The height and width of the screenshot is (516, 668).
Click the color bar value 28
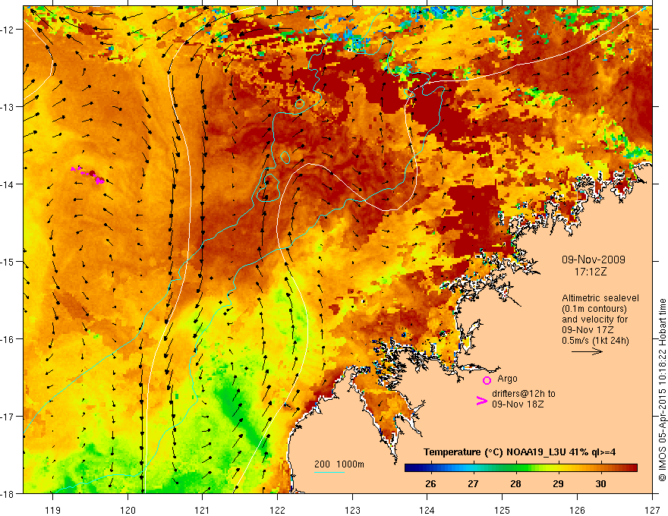pos(515,483)
